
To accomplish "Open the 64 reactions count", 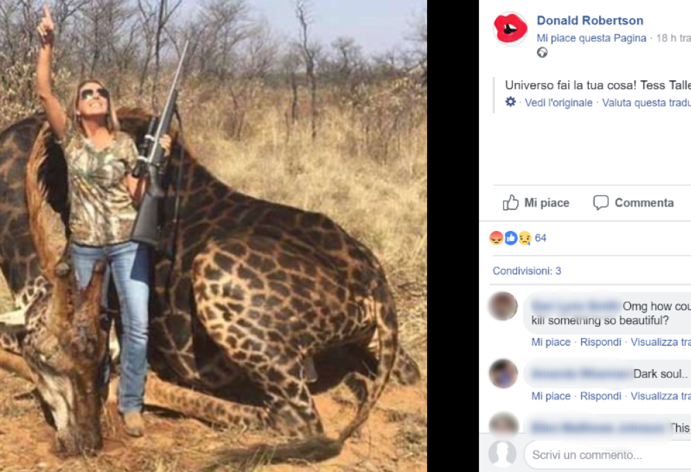I will coord(540,238).
